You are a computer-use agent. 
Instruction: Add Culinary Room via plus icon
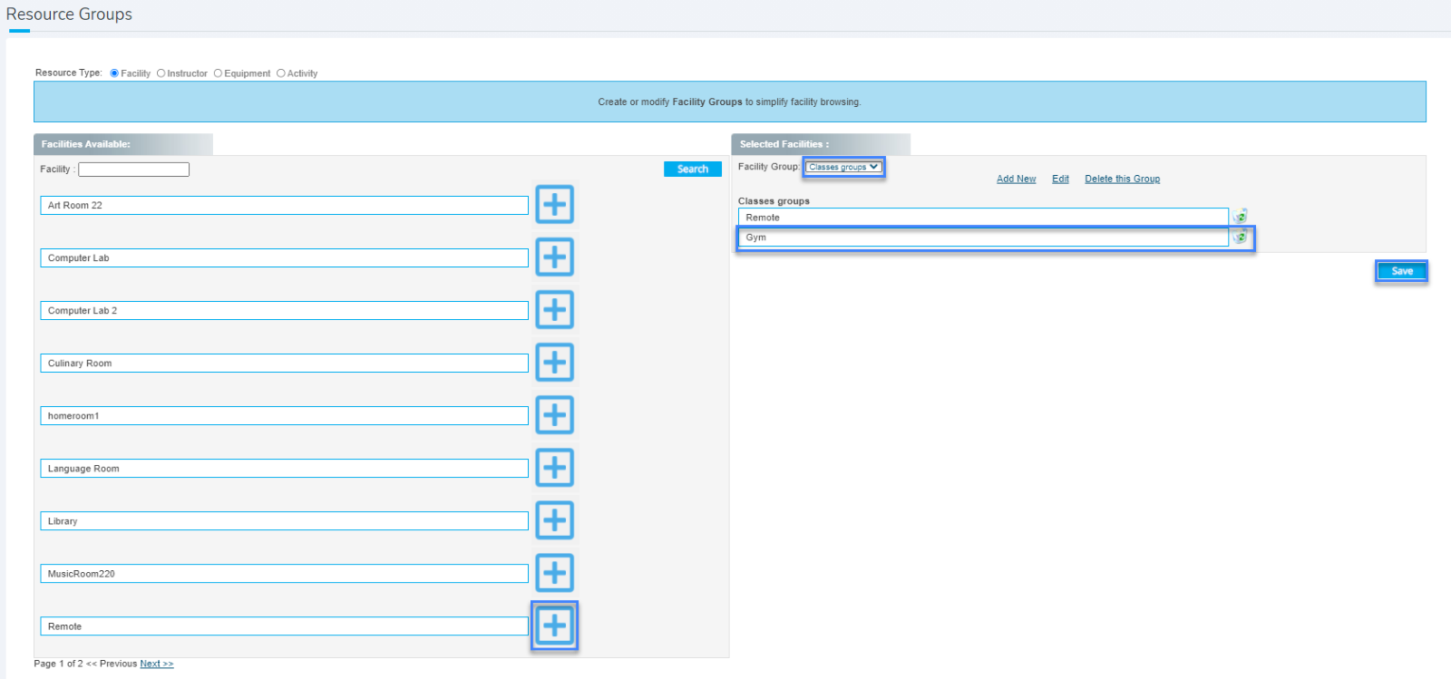(554, 363)
